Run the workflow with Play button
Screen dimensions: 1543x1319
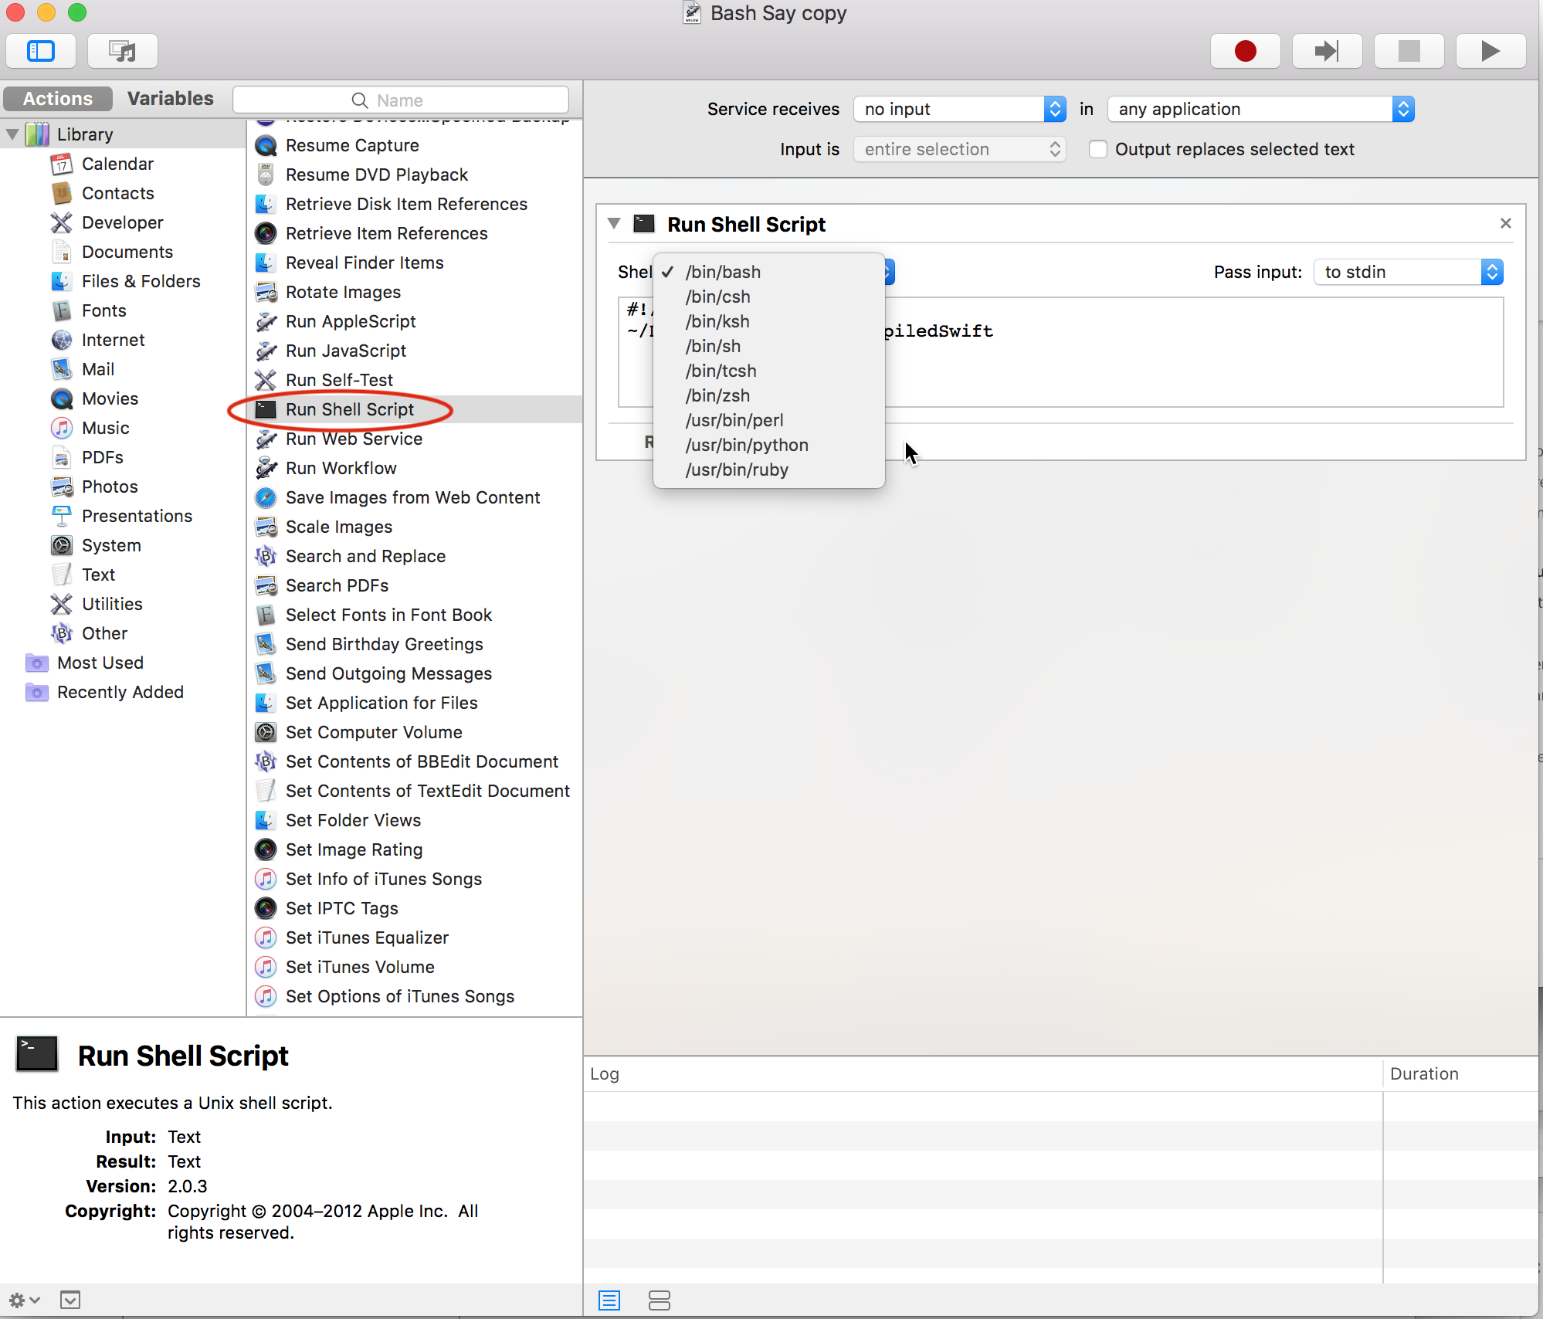coord(1490,52)
